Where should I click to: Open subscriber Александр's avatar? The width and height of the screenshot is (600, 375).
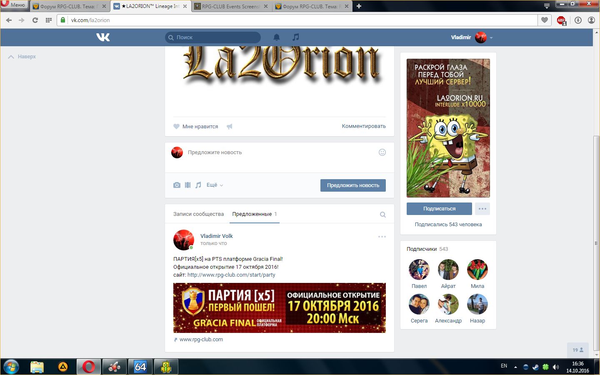click(448, 304)
